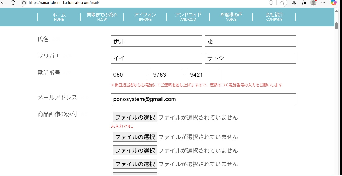This screenshot has width=342, height=176.
Task: Click the first ファイルの選択 button
Action: click(135, 117)
